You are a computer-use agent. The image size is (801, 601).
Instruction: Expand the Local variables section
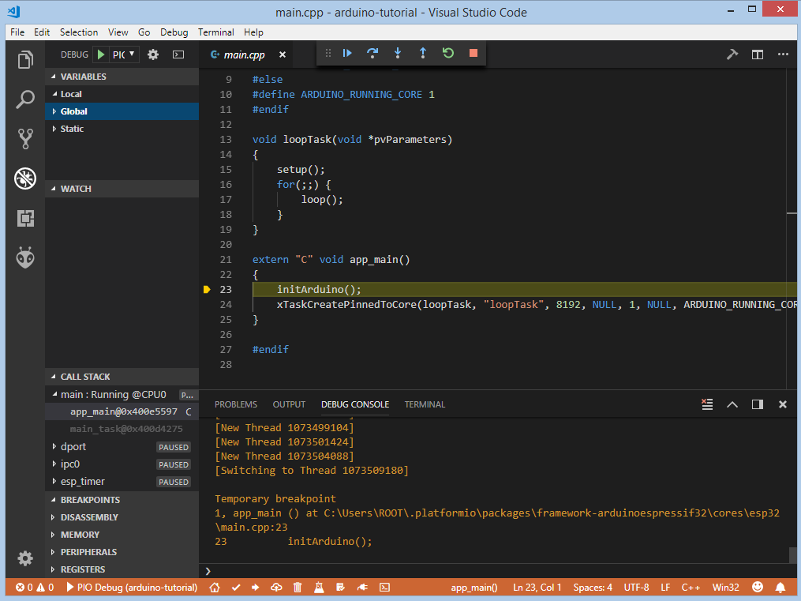tap(71, 94)
